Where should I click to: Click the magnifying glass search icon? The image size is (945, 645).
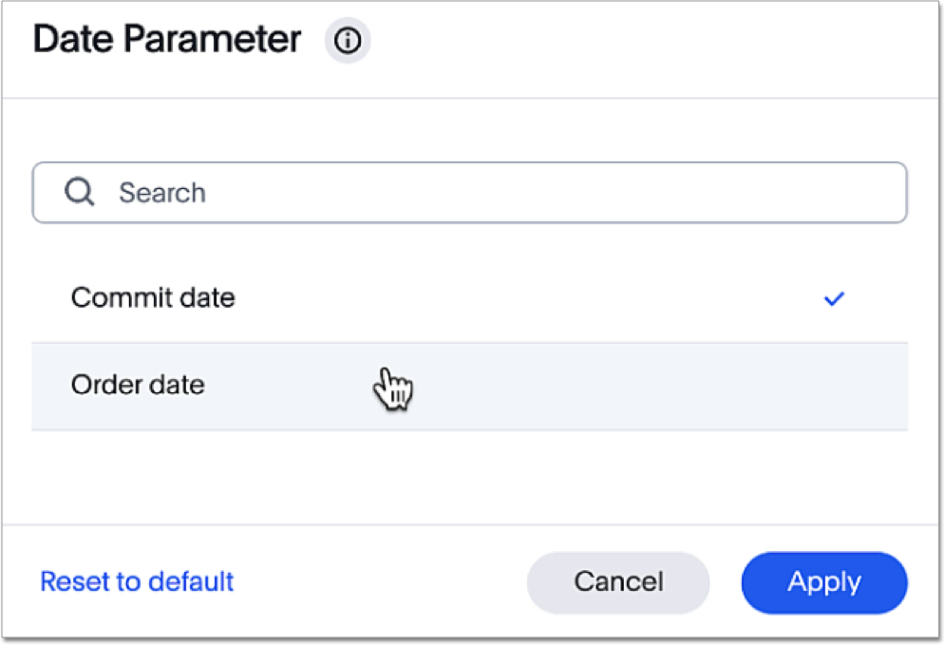(79, 193)
